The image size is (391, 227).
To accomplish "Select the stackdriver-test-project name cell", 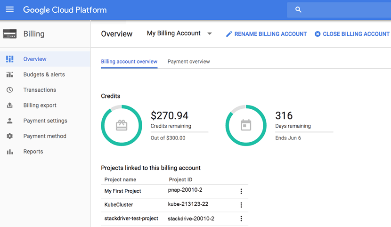I will click(x=131, y=219).
